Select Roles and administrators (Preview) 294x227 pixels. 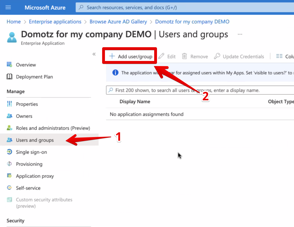53,128
